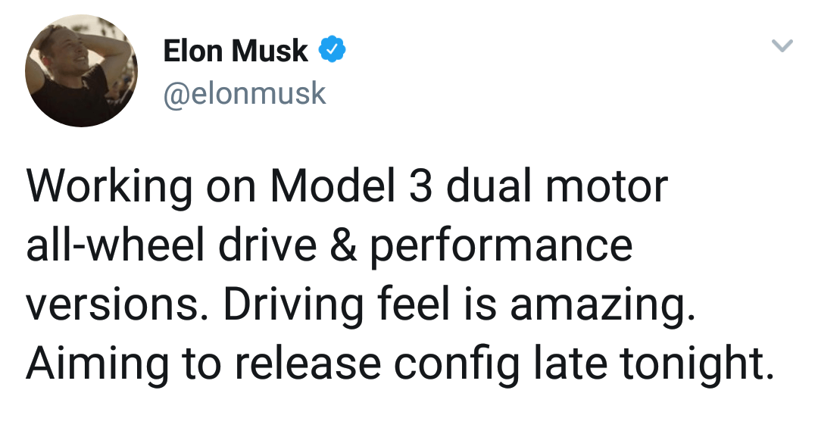The height and width of the screenshot is (434, 818).
Task: Click "all-wheel drive" in the tweet
Action: pyautogui.click(x=171, y=245)
